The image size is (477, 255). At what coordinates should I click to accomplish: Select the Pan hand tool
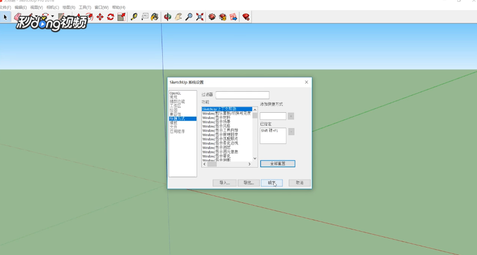178,17
